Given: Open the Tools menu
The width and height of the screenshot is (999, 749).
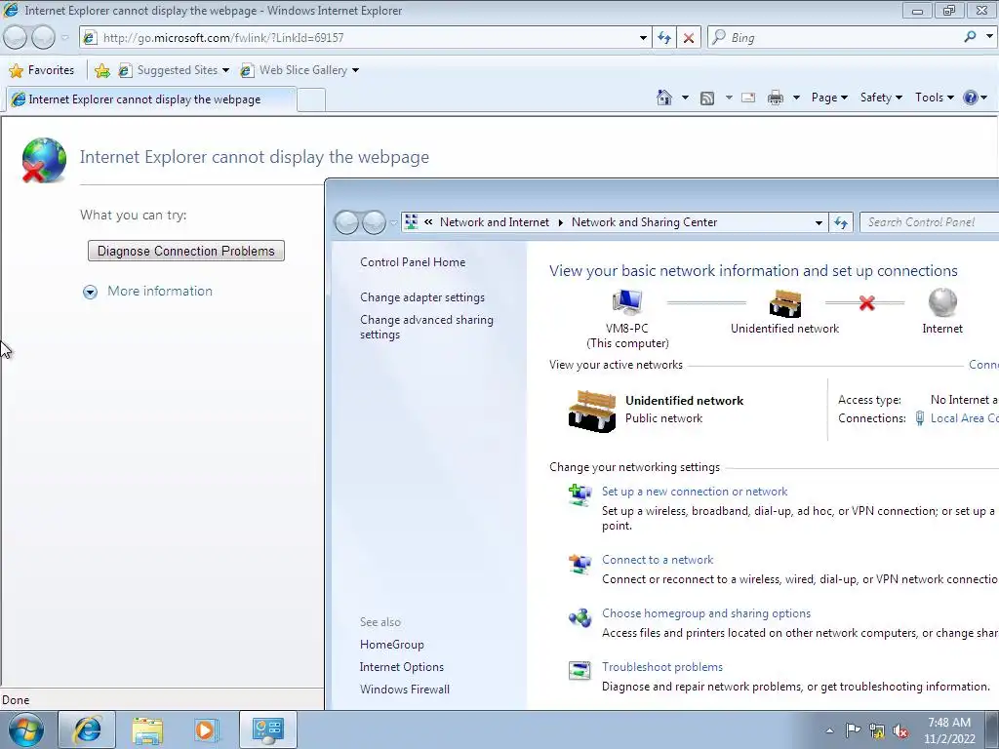Looking at the screenshot, I should (934, 98).
